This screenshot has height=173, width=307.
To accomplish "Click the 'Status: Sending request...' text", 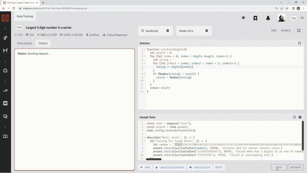I will tap(34, 53).
